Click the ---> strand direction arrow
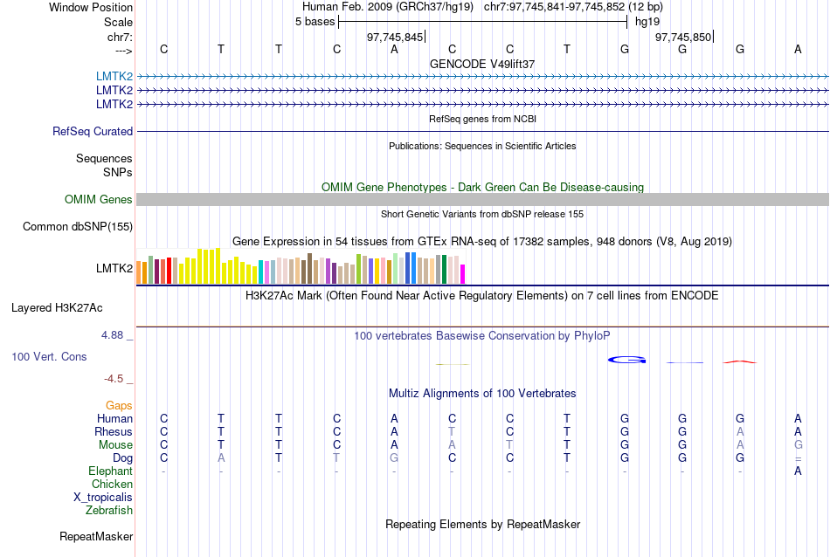The image size is (830, 557). 124,51
